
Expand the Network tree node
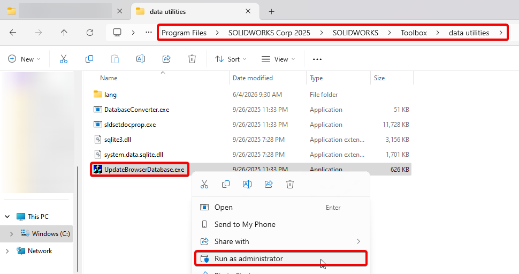pyautogui.click(x=7, y=251)
